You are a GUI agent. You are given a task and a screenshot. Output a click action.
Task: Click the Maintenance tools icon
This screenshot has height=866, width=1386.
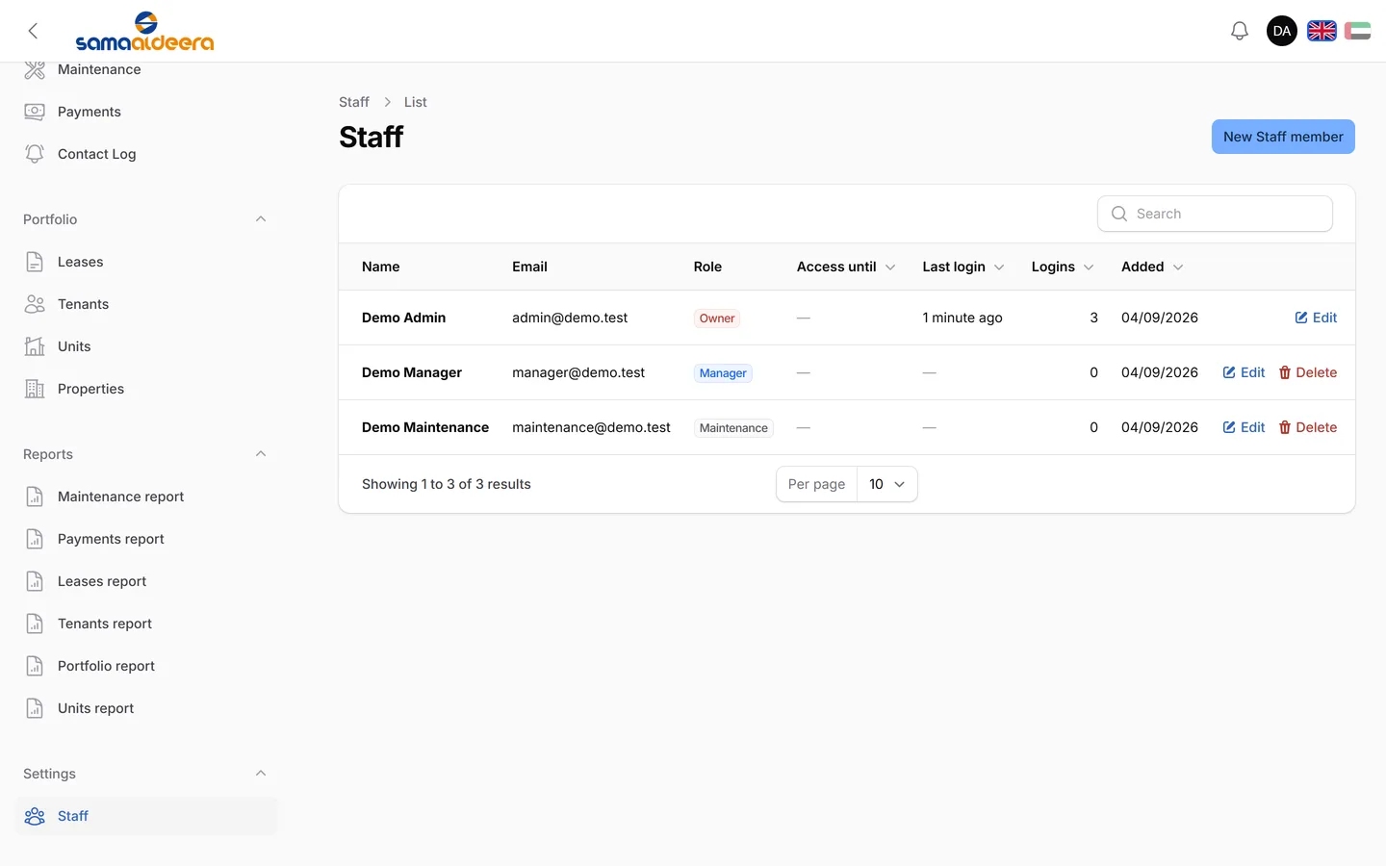[x=35, y=69]
